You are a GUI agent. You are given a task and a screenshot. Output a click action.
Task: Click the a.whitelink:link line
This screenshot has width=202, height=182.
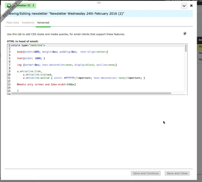(x=29, y=71)
